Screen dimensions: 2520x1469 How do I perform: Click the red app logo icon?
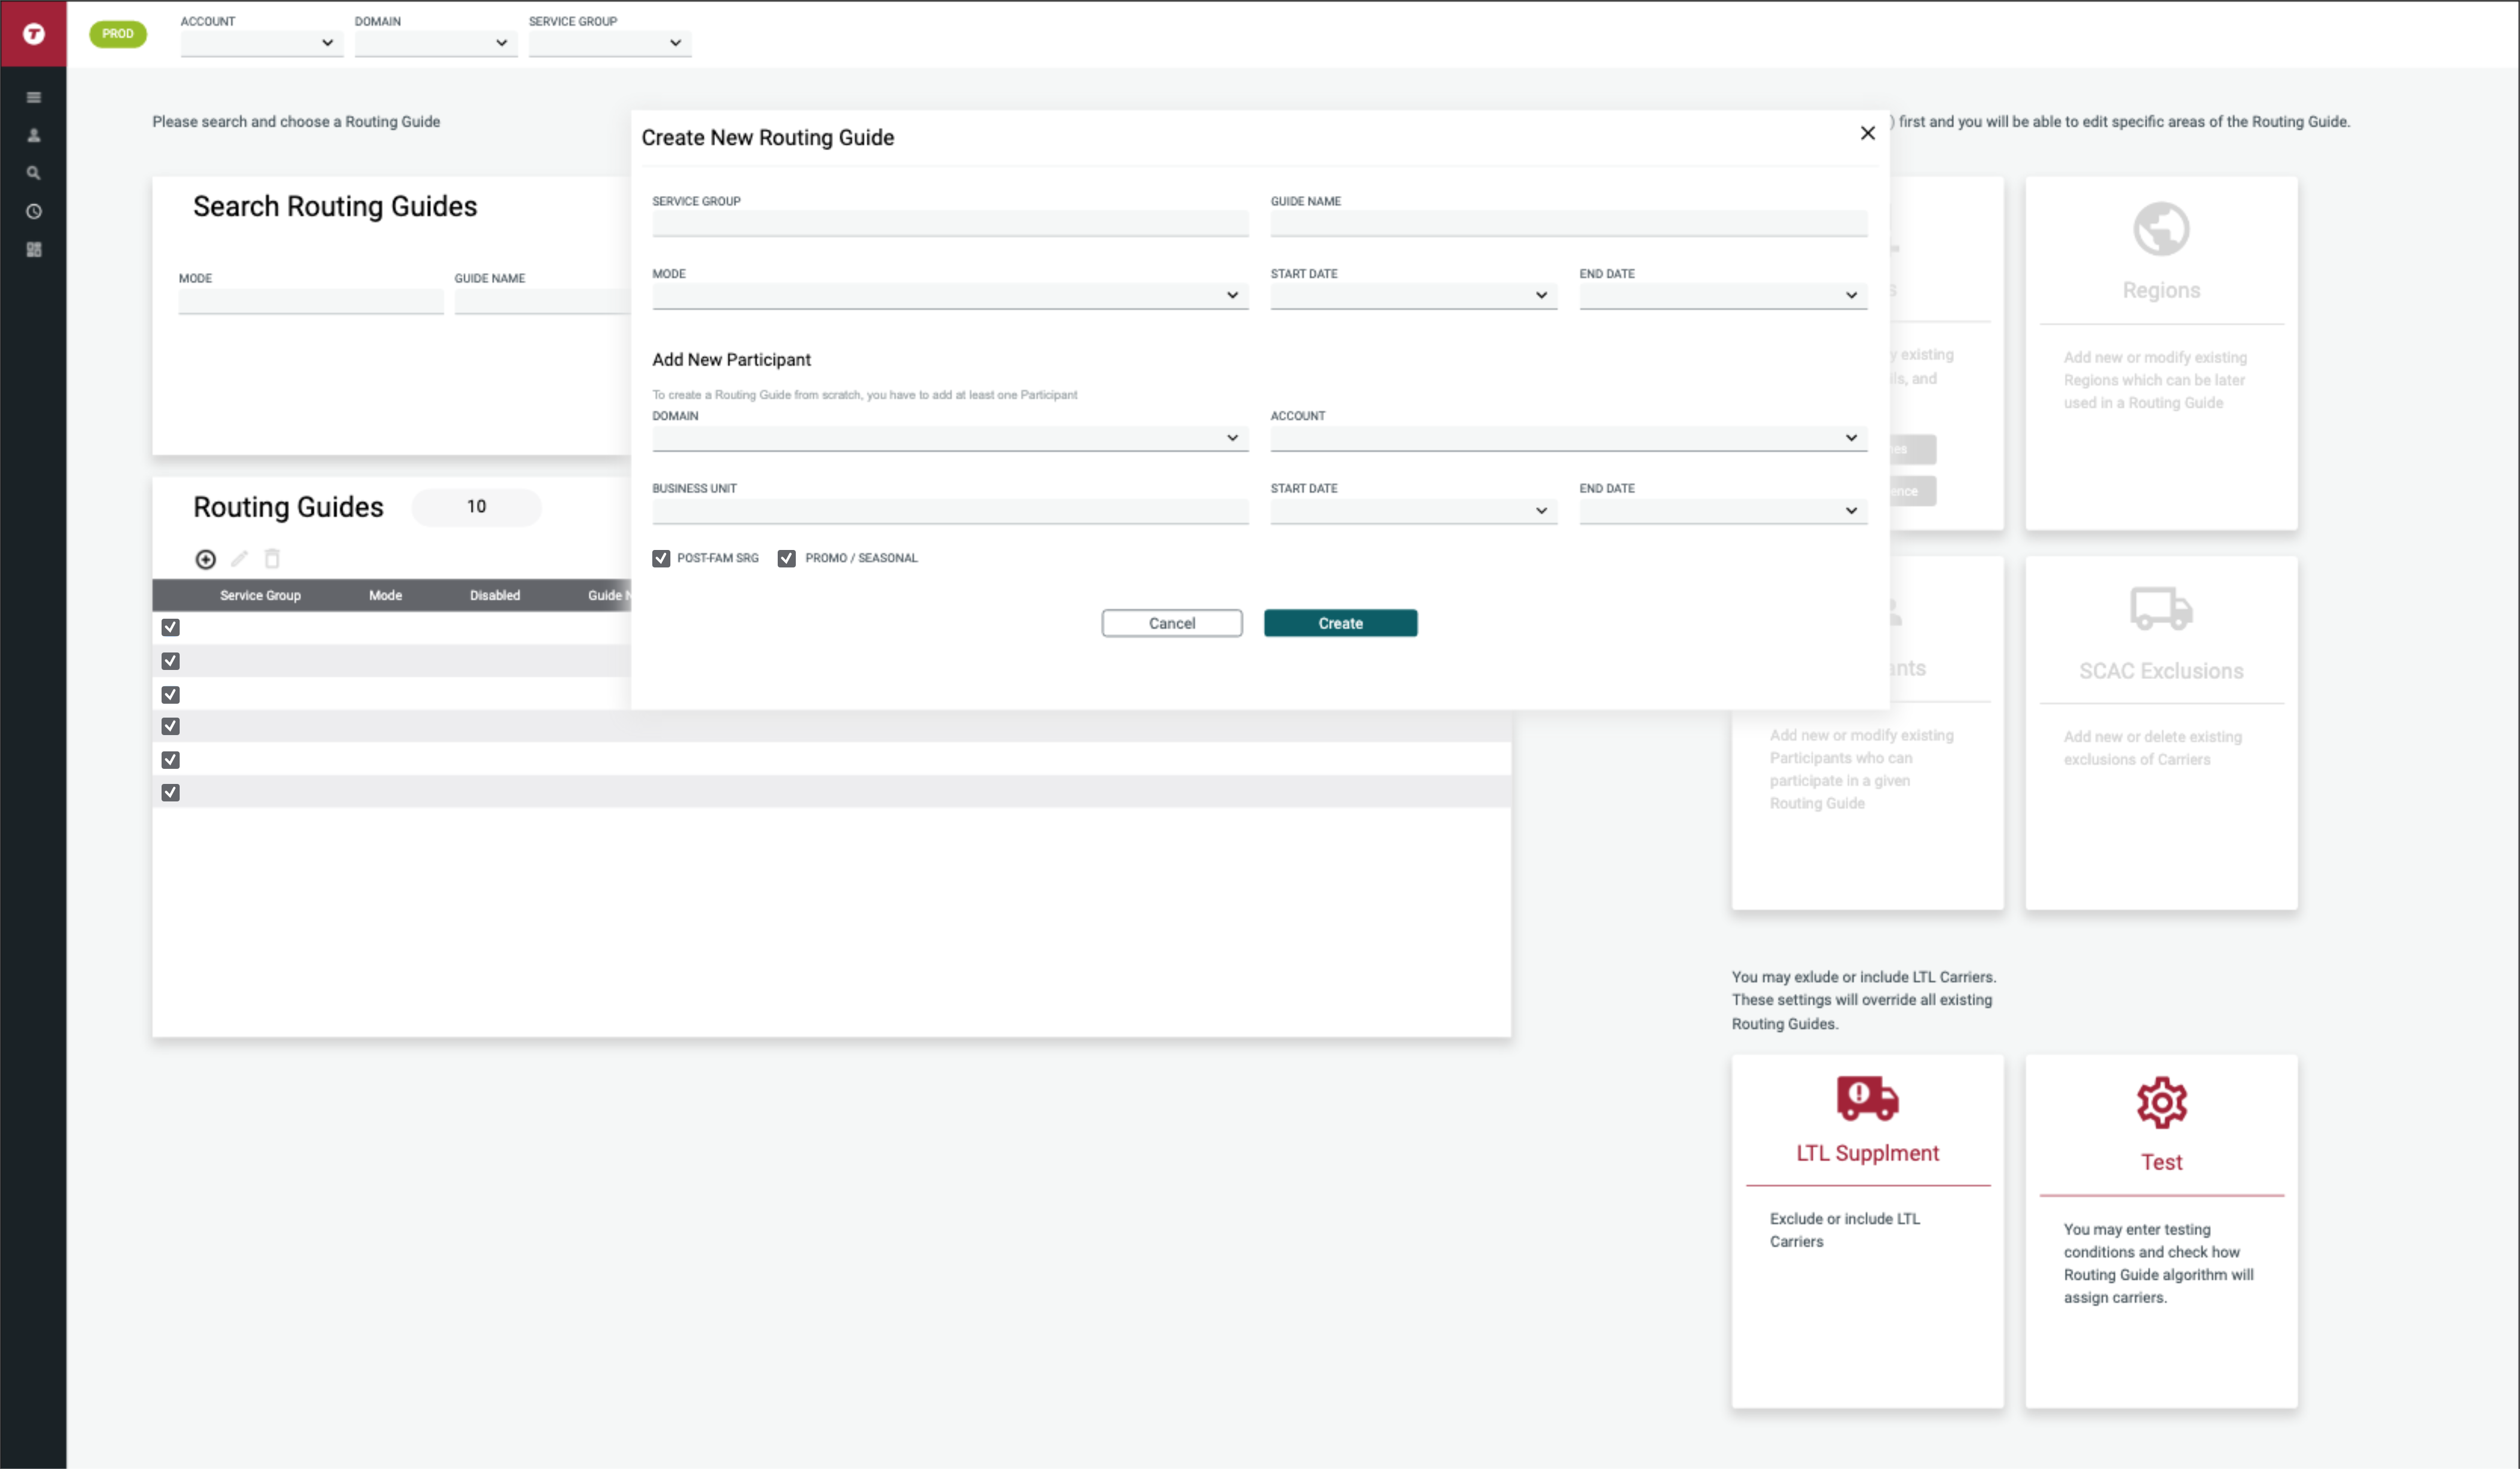[x=33, y=34]
